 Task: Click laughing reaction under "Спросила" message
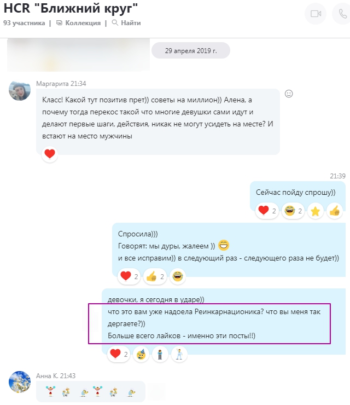pos(178,276)
